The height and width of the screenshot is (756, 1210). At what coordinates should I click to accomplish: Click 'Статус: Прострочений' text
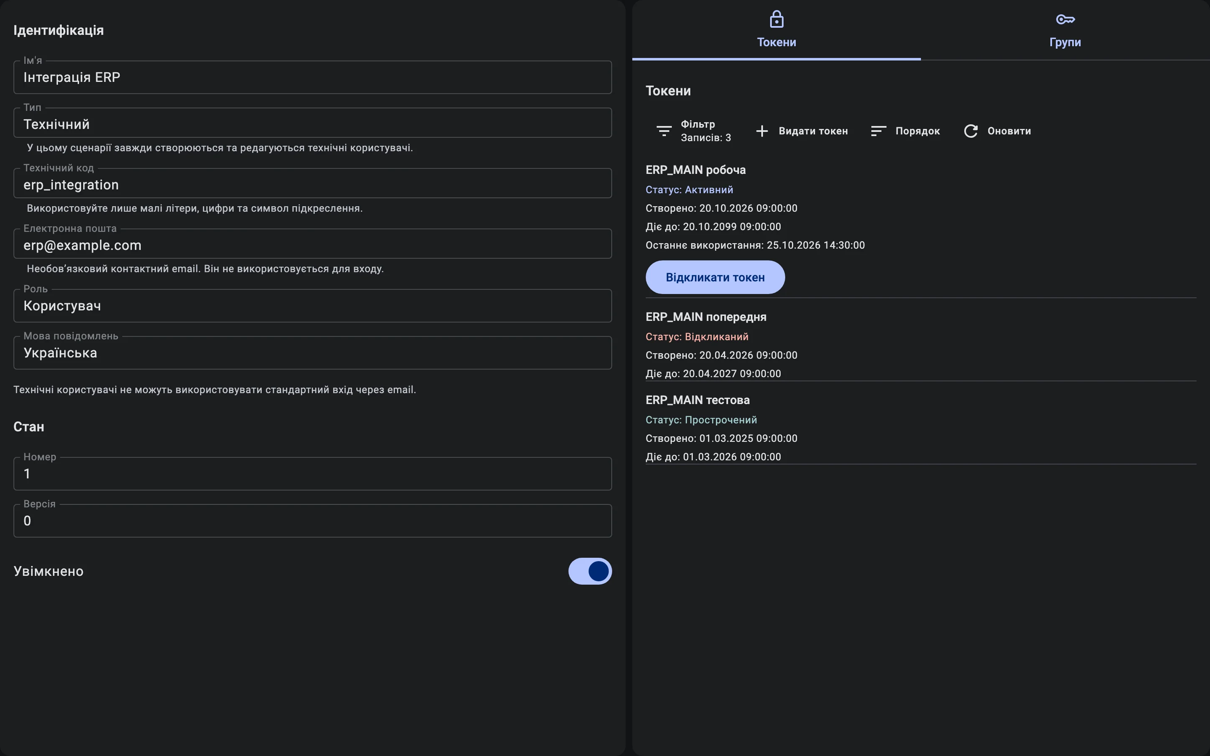[x=701, y=420]
